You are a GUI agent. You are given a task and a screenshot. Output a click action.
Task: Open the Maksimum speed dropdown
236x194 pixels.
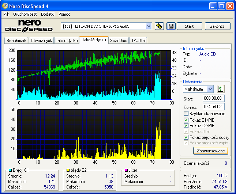pos(210,89)
